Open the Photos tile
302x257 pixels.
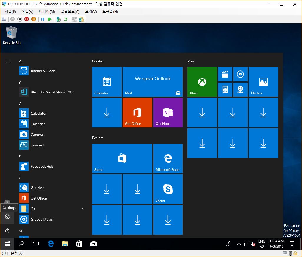click(263, 82)
